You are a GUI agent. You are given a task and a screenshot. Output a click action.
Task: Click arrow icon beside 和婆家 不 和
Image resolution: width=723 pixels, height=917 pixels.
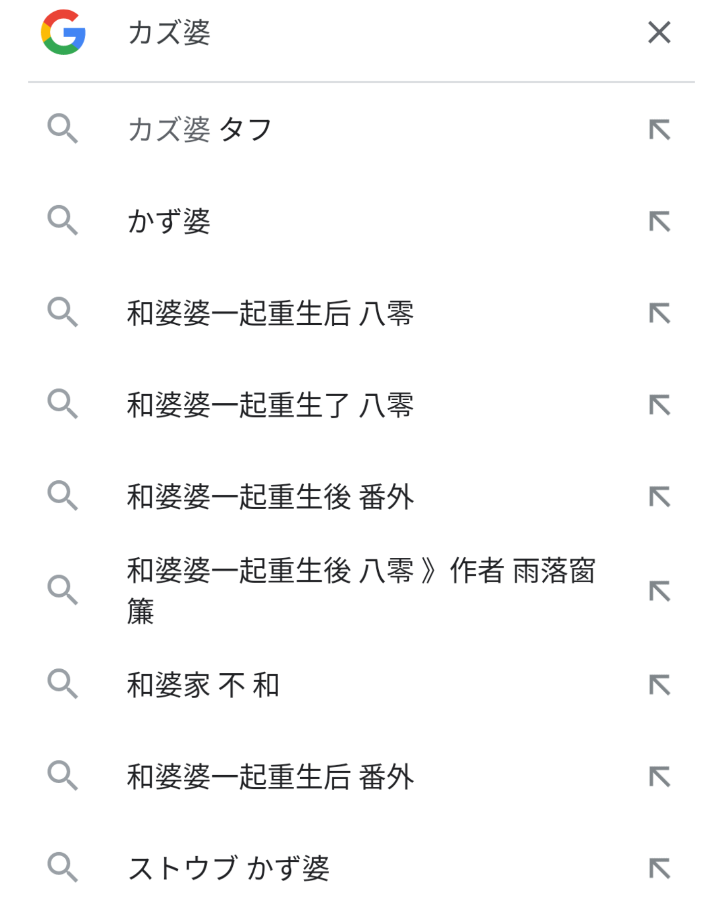[659, 685]
